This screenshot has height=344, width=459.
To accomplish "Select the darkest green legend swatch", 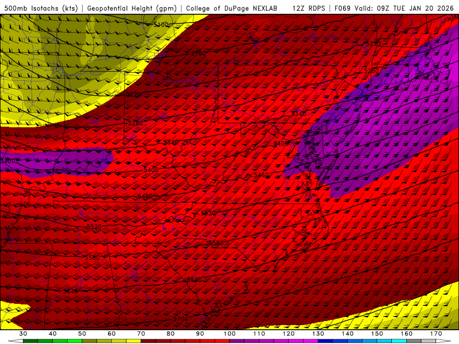I will tap(30, 341).
